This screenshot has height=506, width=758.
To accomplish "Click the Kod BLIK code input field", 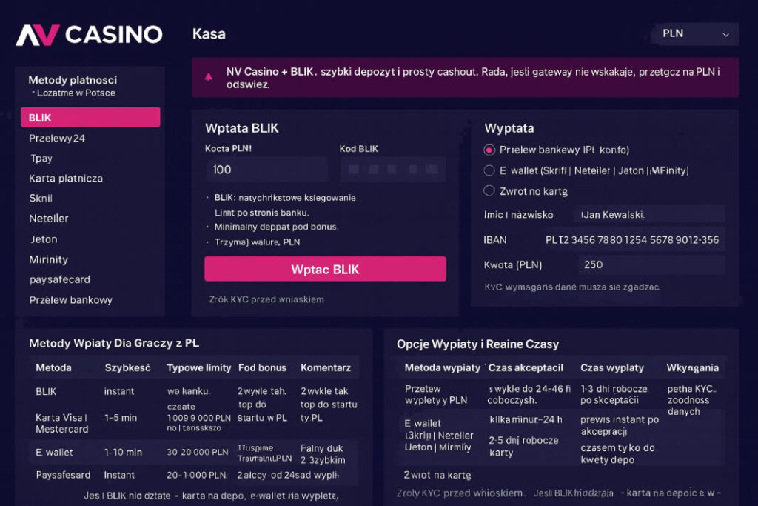I will click(392, 170).
